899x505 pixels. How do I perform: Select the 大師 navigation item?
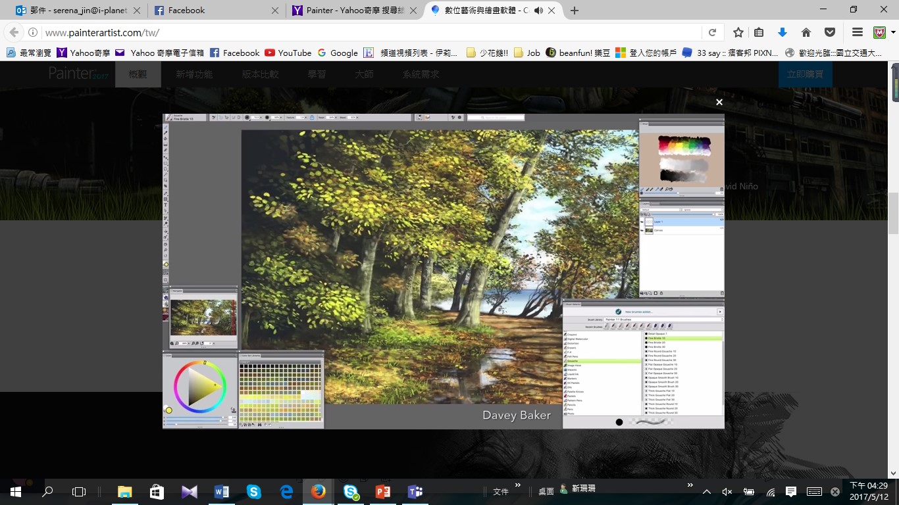coord(364,74)
